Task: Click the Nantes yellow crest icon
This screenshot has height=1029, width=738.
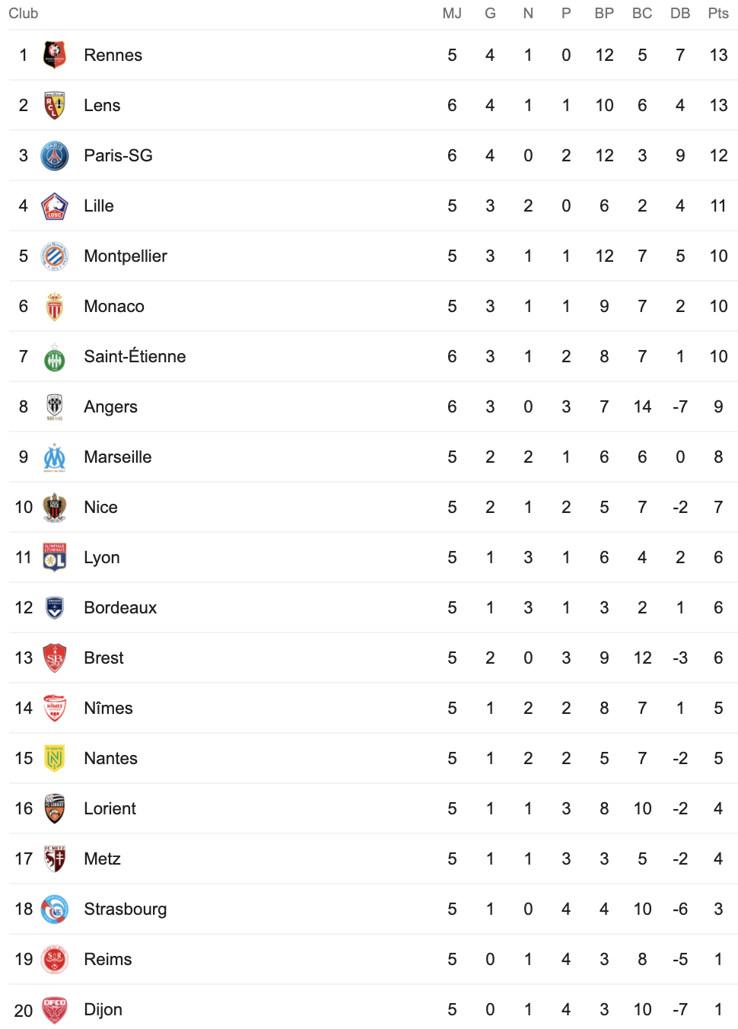Action: [55, 758]
